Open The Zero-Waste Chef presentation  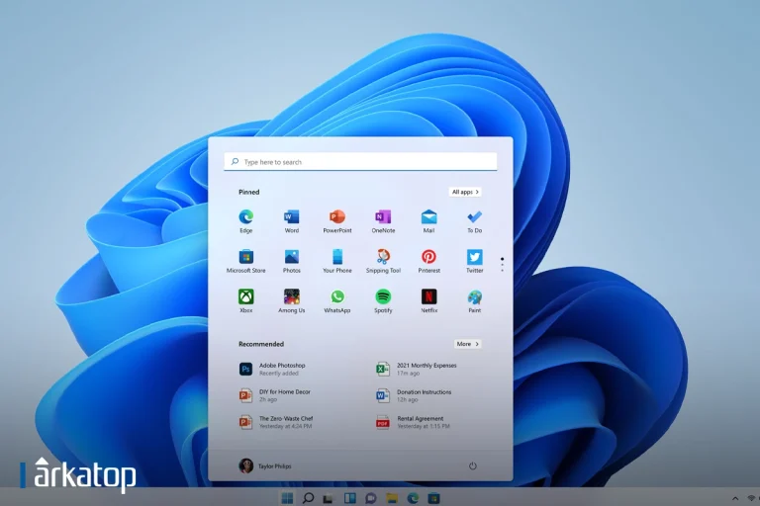coord(276,422)
